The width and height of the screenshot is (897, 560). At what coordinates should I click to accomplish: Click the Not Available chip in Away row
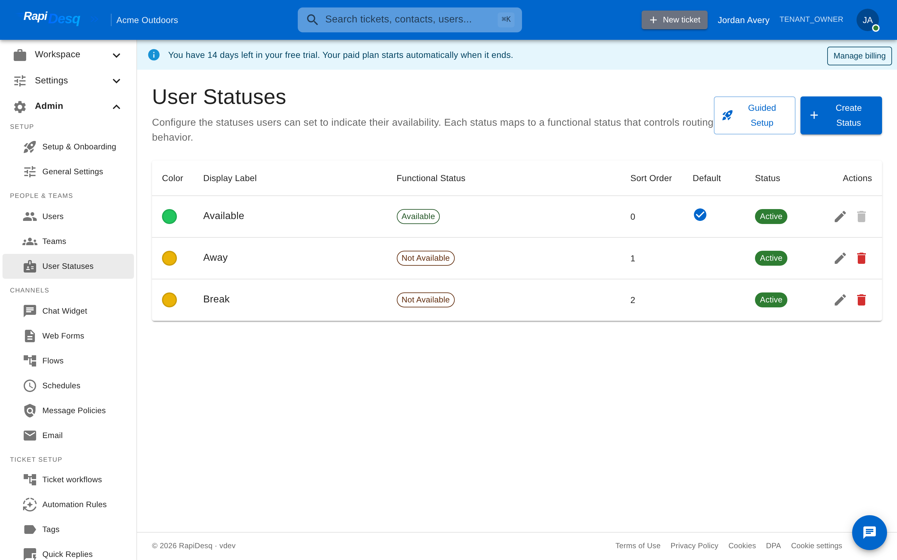[425, 258]
